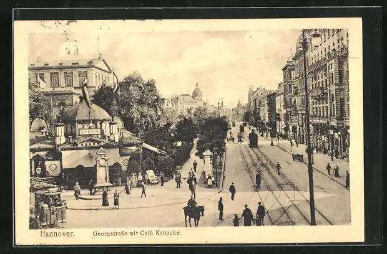Click the woman in dark dress at left
The image size is (387, 254).
pyautogui.click(x=105, y=198)
